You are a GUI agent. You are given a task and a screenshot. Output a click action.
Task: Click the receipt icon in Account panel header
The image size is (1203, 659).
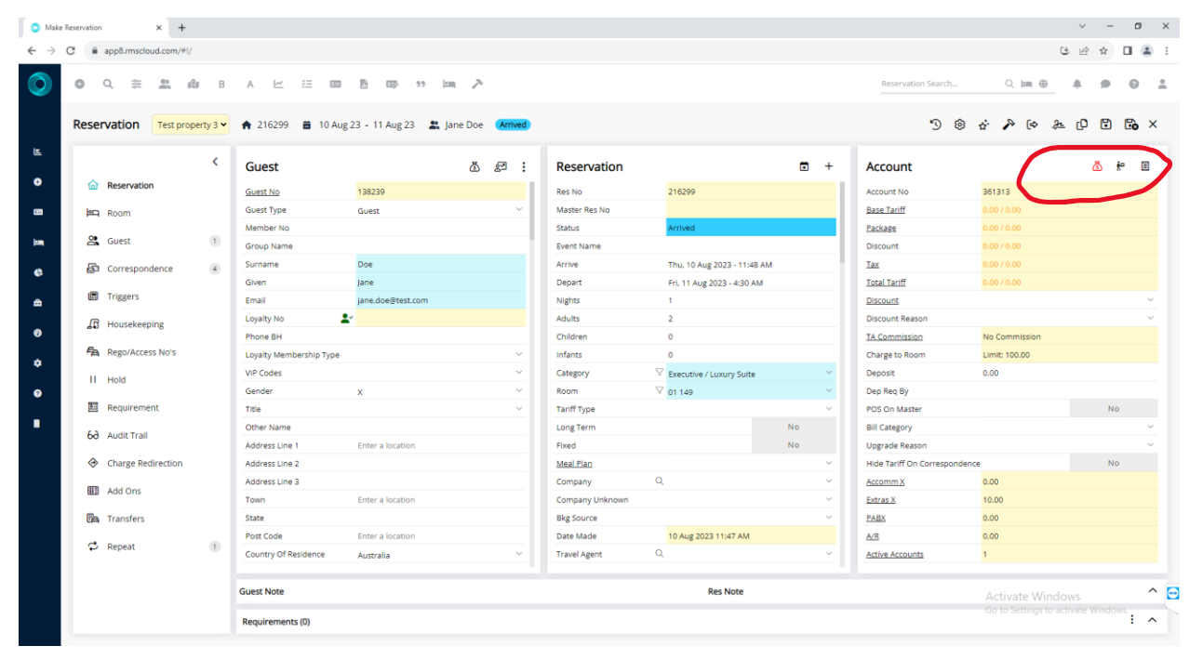(1145, 166)
